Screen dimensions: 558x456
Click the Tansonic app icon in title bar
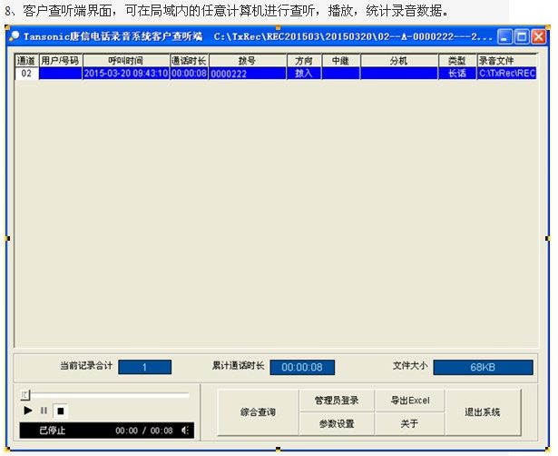15,36
